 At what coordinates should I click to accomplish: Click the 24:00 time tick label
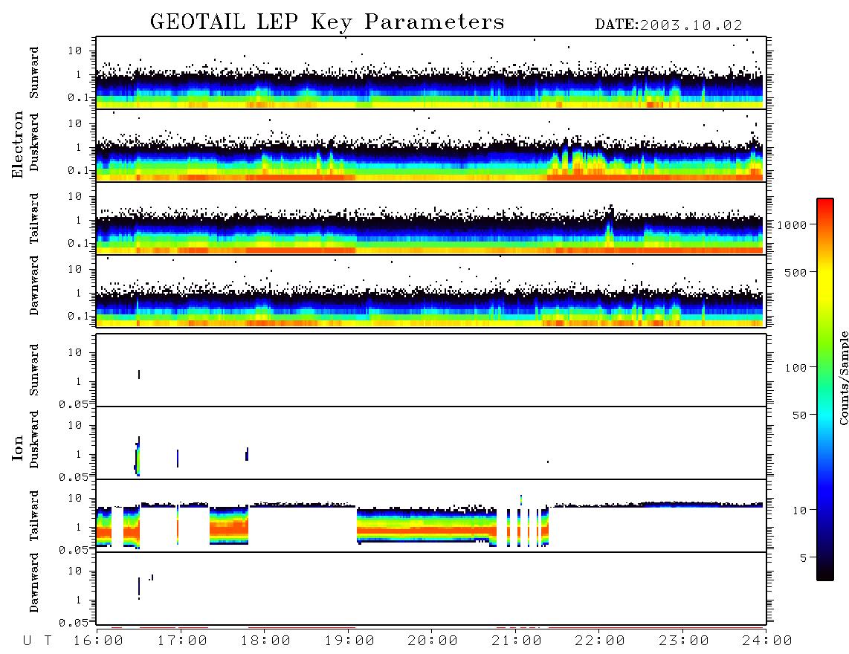[x=767, y=641]
